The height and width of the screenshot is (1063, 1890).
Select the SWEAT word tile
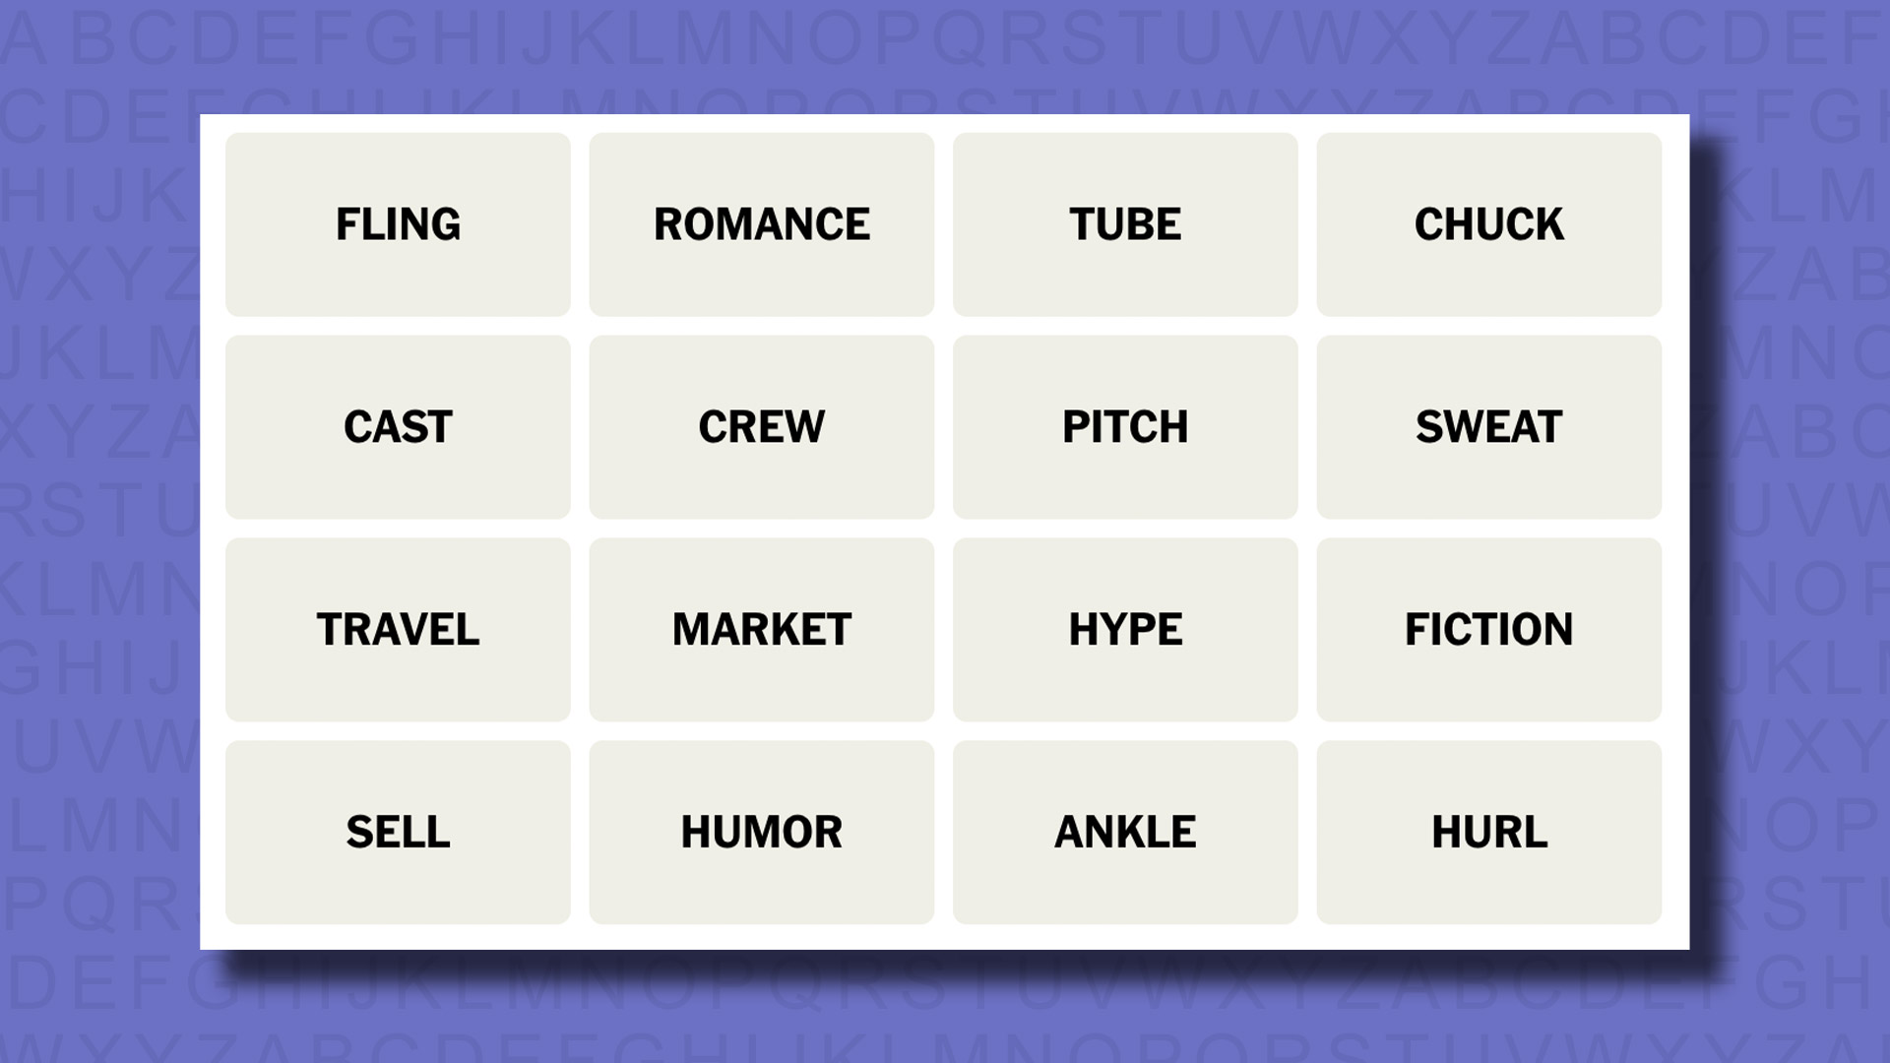pos(1489,426)
